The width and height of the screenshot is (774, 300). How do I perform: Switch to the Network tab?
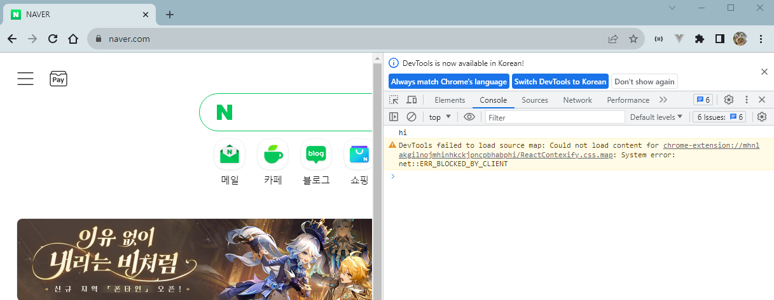pos(577,100)
